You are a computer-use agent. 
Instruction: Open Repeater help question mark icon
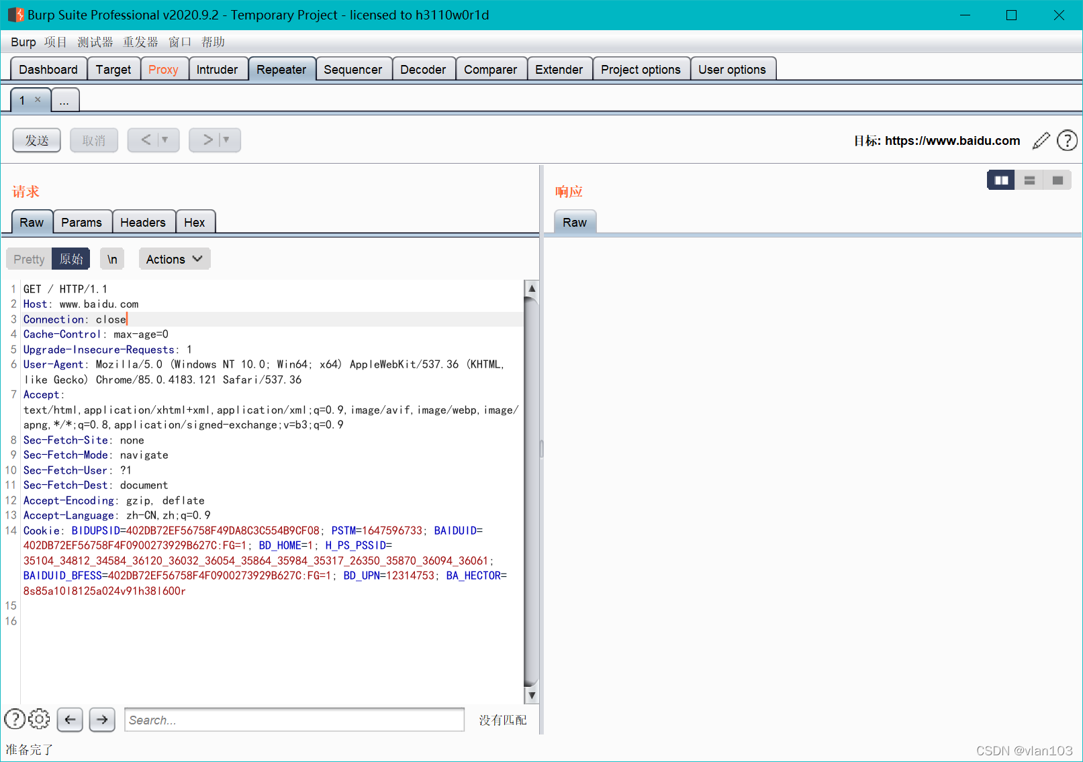1067,140
